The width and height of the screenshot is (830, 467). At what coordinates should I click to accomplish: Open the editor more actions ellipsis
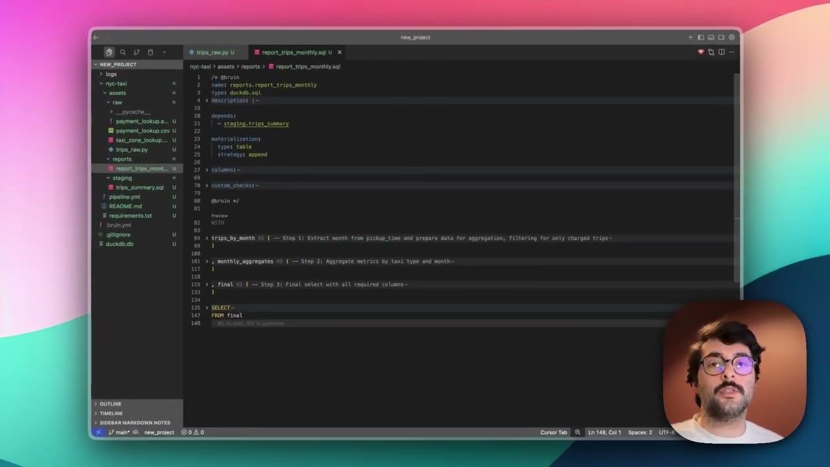732,52
